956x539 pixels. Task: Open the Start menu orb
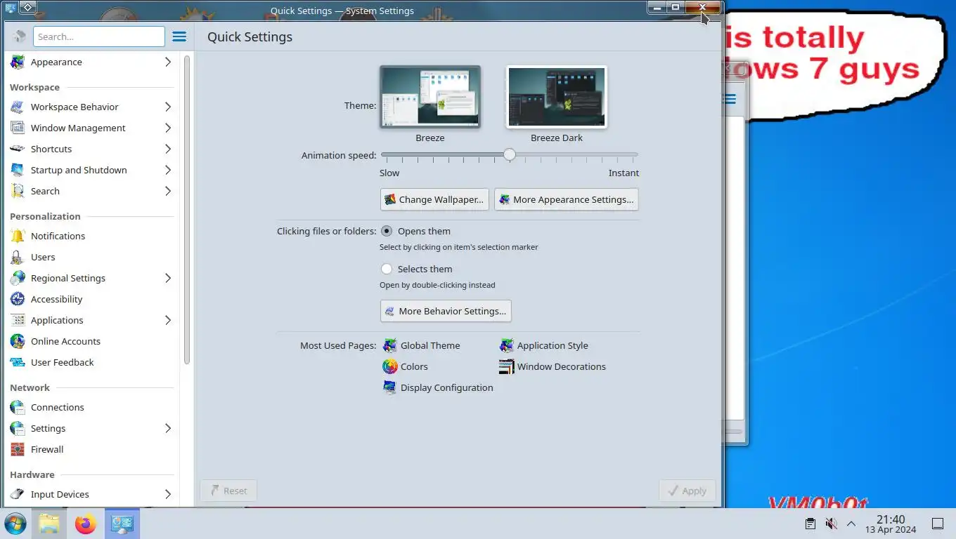click(15, 524)
